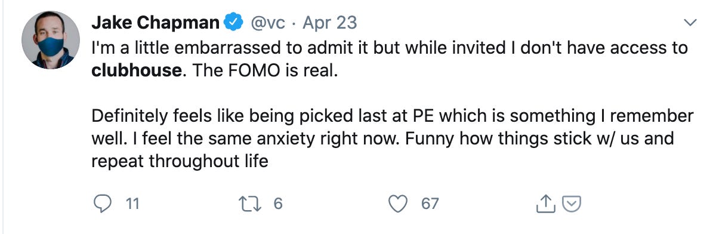Screen dimensions: 716x234
Task: Expand the tweet options chevron
Action: [689, 23]
